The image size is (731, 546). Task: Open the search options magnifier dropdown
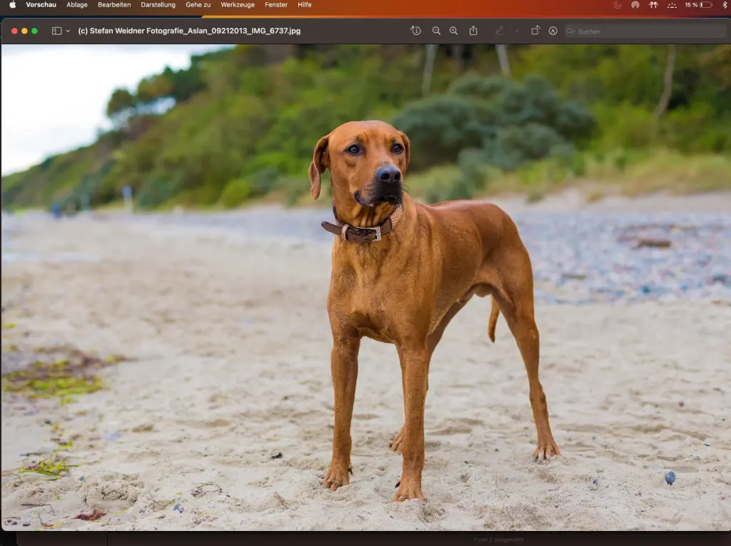[570, 31]
